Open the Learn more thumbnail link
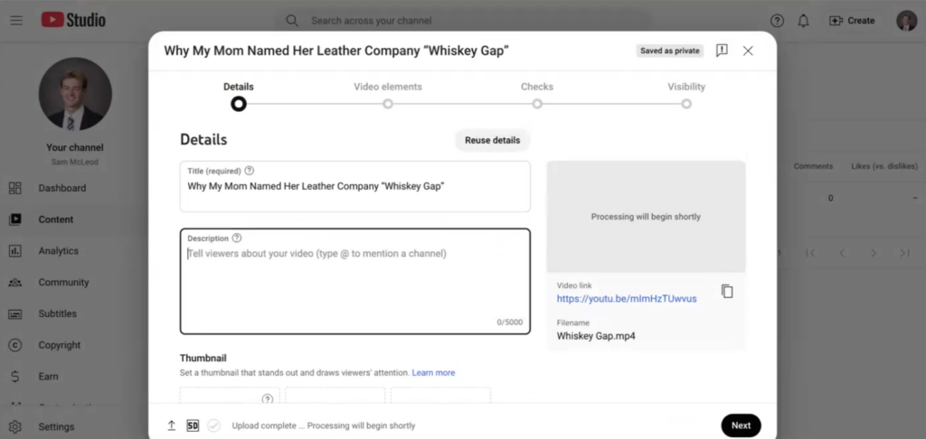The image size is (926, 439). (433, 373)
